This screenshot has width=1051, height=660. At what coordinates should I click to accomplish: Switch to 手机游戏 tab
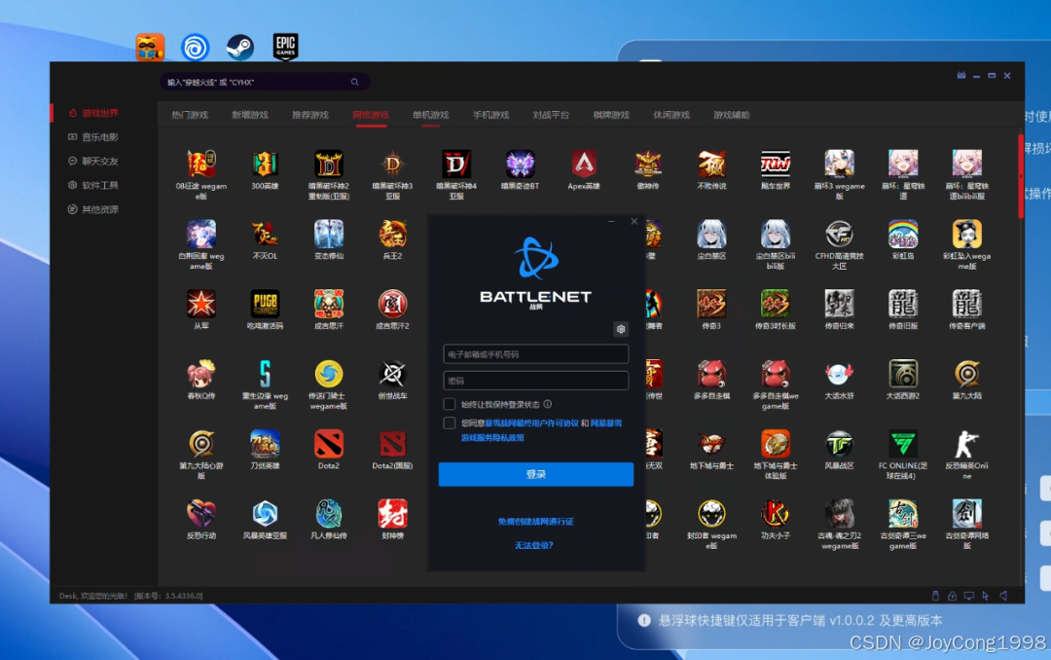490,116
